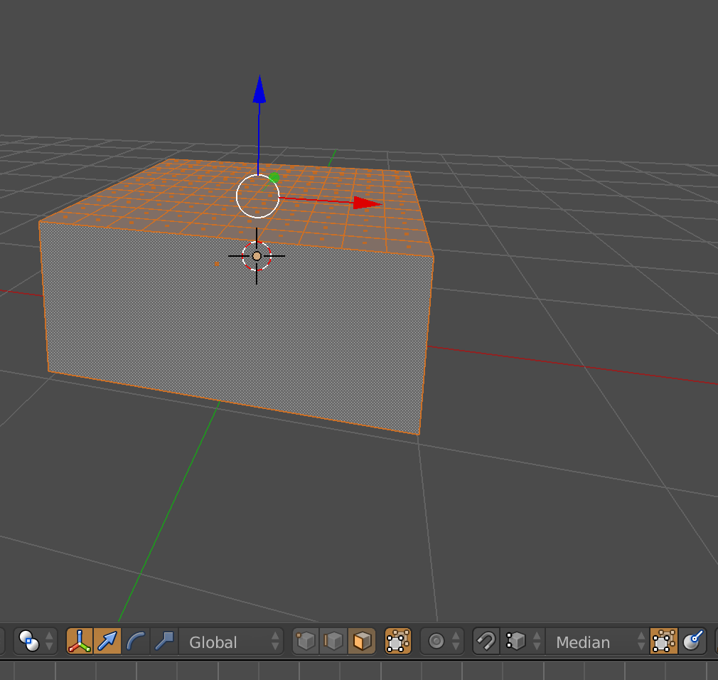Switch to edge select mode
The width and height of the screenshot is (718, 680).
click(x=335, y=641)
